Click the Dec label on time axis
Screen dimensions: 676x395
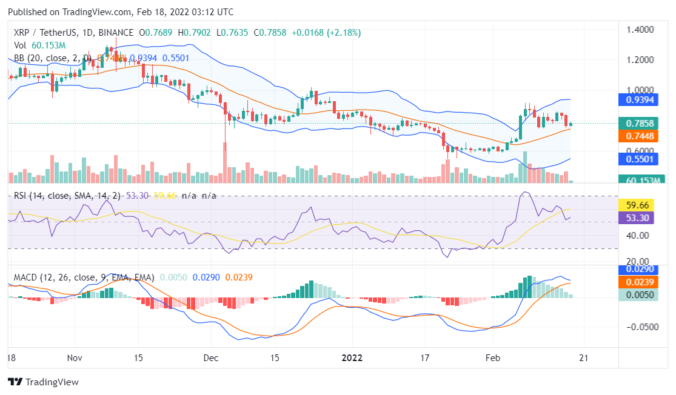(211, 357)
